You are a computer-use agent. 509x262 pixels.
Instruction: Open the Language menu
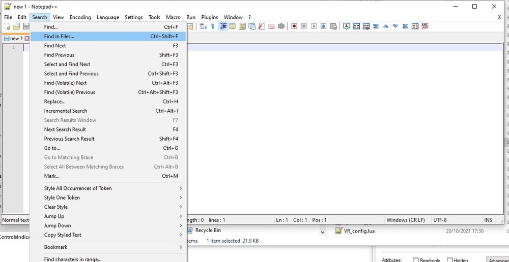coord(108,17)
